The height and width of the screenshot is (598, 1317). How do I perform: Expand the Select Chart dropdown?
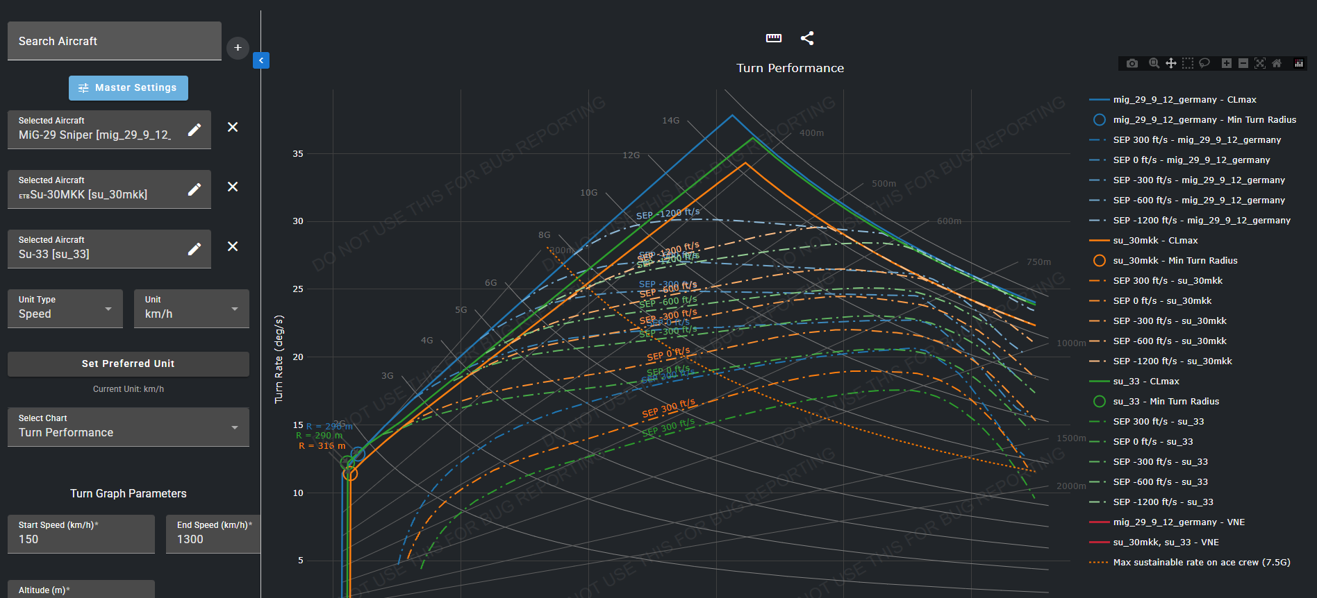(x=129, y=427)
